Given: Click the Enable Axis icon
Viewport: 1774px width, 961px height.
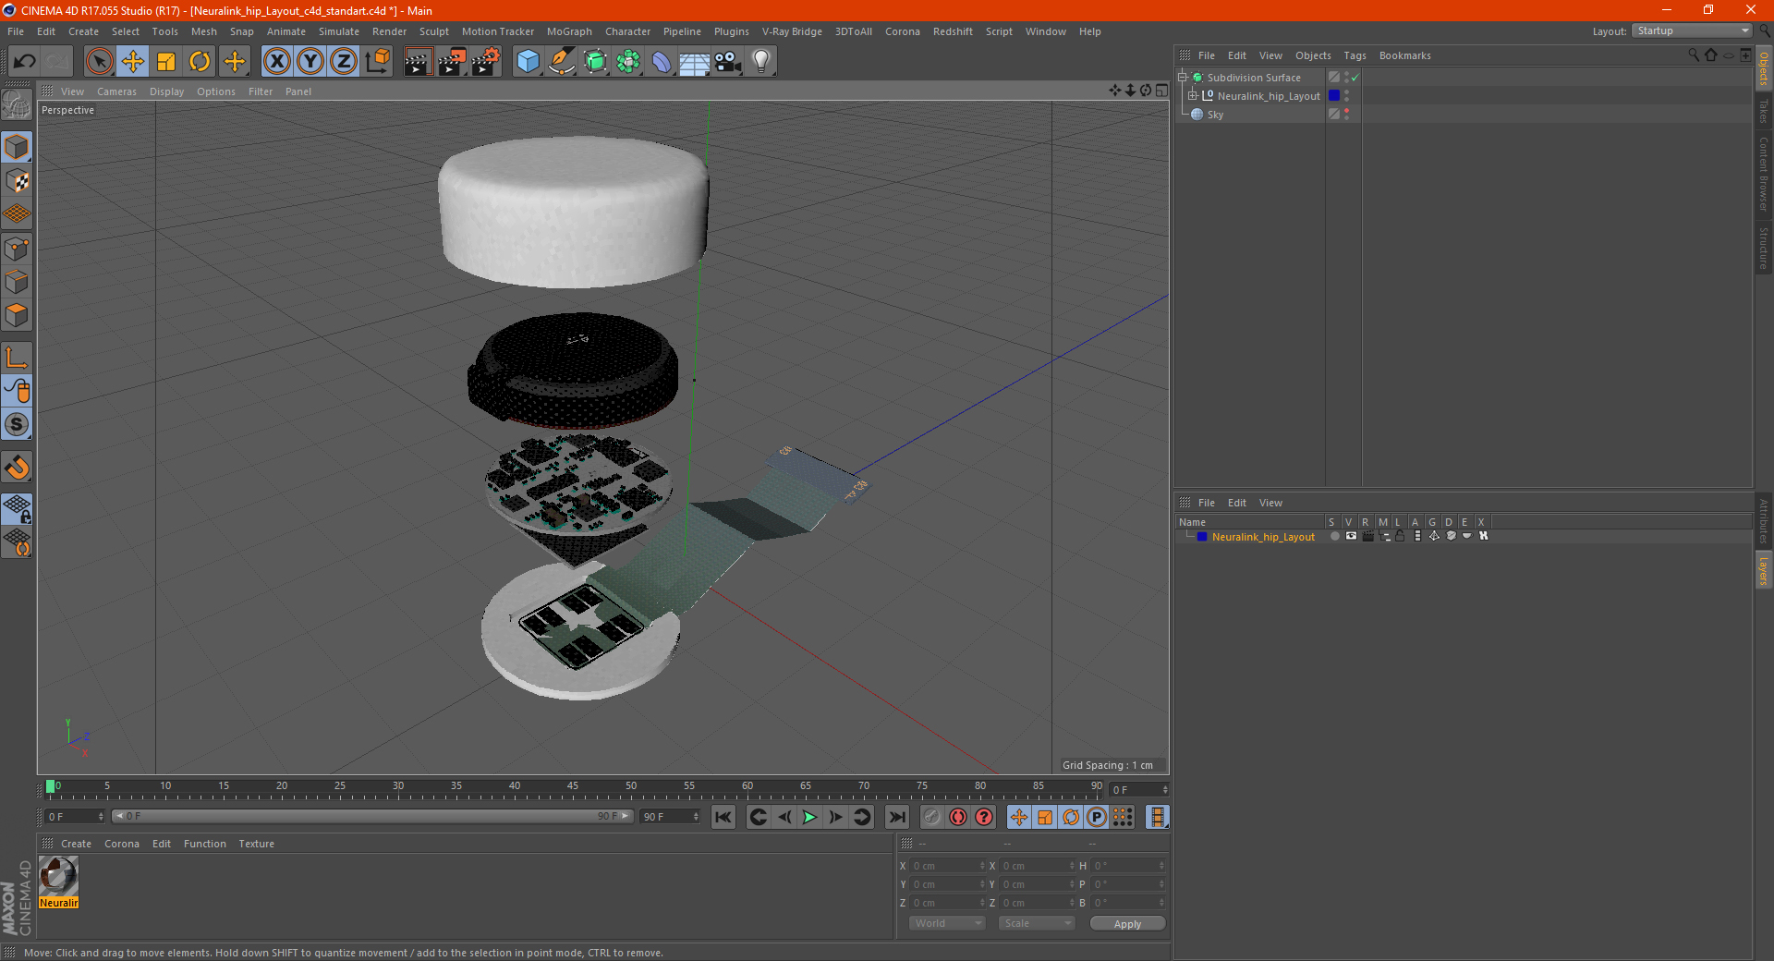Looking at the screenshot, I should 17,358.
